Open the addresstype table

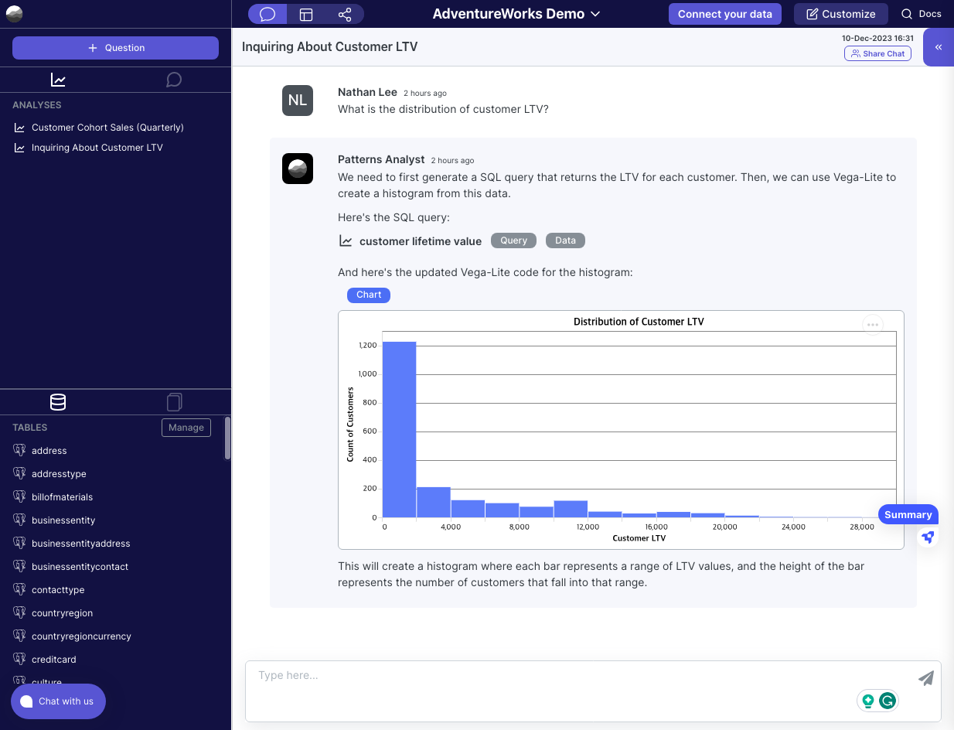click(59, 474)
